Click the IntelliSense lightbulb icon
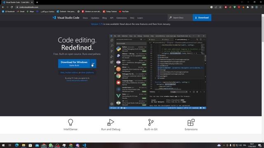 point(71,122)
